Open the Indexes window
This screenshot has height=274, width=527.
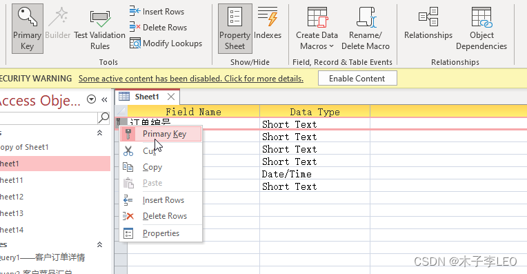268,23
